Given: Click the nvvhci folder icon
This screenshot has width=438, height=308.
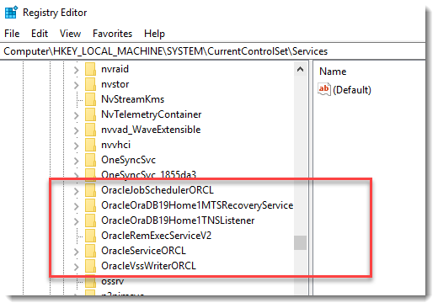Looking at the screenshot, I should [90, 145].
